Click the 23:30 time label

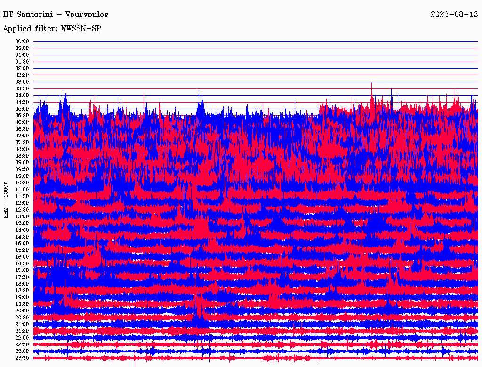[x=22, y=358]
